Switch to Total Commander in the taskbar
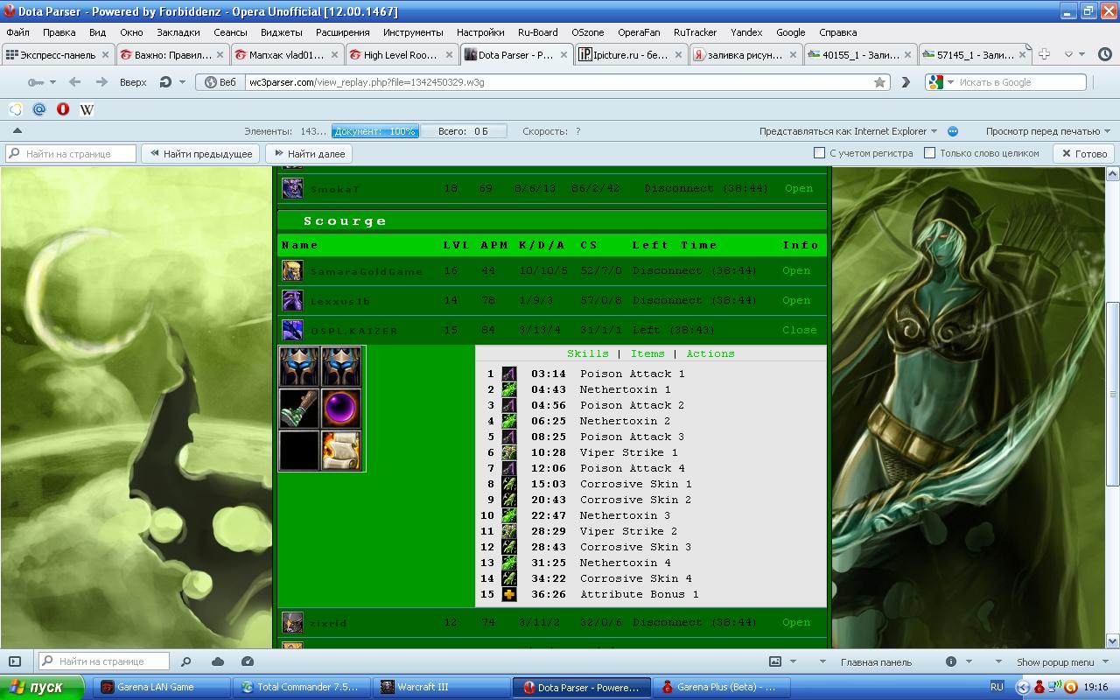 [x=302, y=687]
